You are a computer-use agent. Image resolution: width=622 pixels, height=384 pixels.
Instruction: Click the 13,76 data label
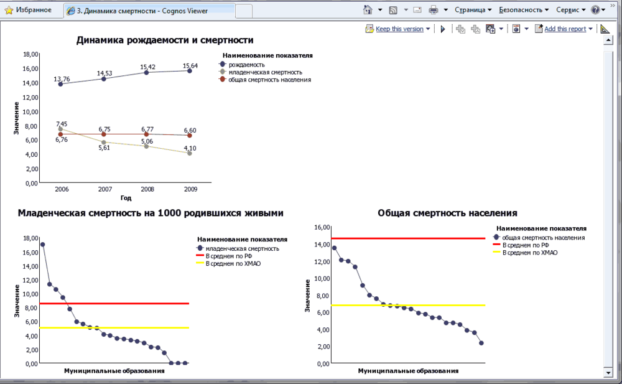(x=62, y=79)
